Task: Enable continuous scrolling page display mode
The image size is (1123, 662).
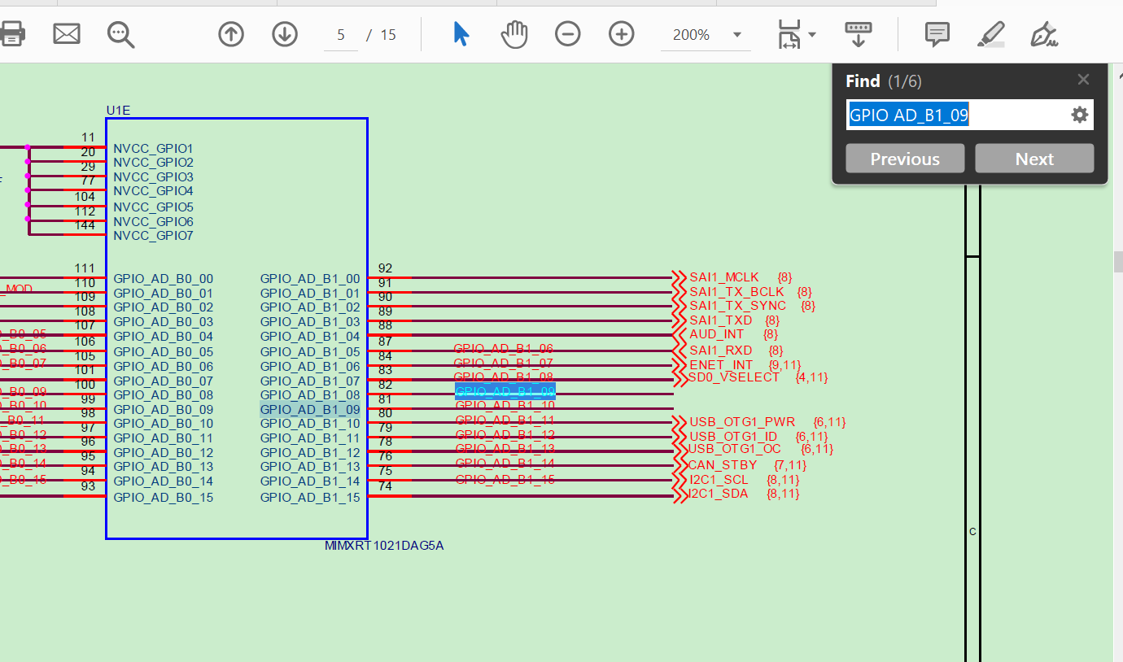Action: click(x=858, y=34)
